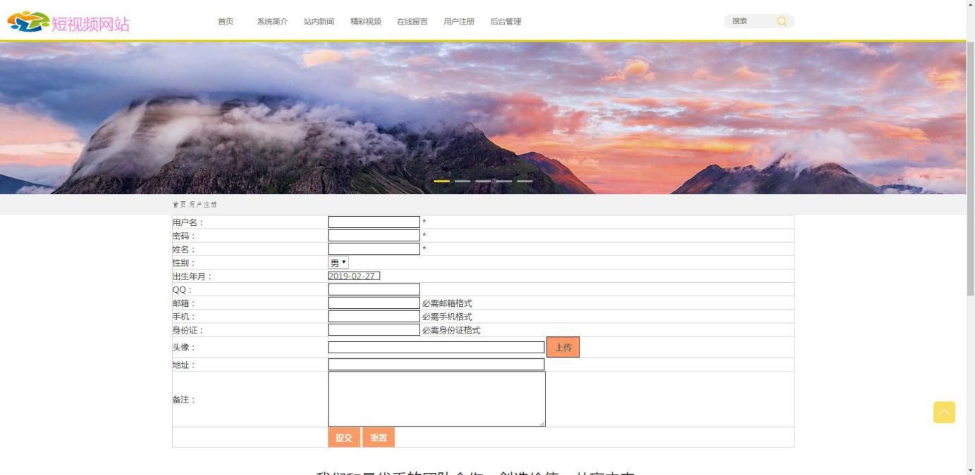This screenshot has width=975, height=475.
Task: Open the 精彩视频 nav item
Action: [x=366, y=22]
